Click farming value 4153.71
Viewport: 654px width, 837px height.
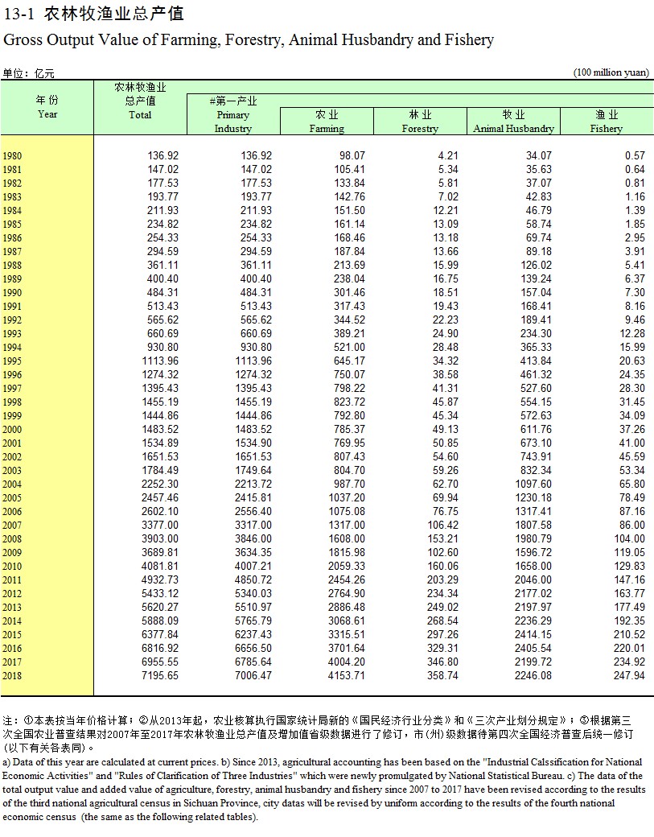pyautogui.click(x=347, y=675)
